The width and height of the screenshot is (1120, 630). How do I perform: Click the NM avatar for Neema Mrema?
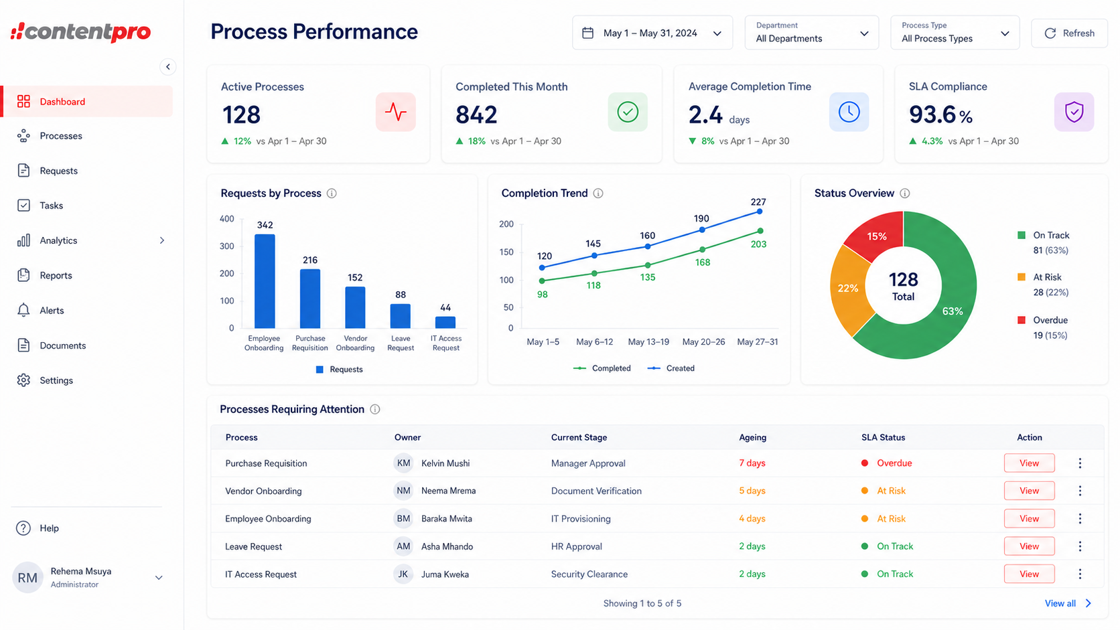click(x=403, y=491)
